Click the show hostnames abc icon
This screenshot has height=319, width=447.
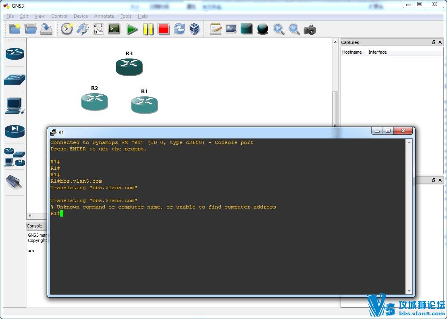pos(98,29)
